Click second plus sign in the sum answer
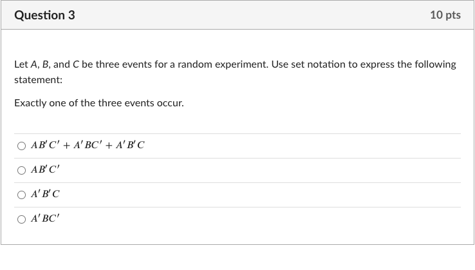The image size is (475, 270). pyautogui.click(x=109, y=146)
